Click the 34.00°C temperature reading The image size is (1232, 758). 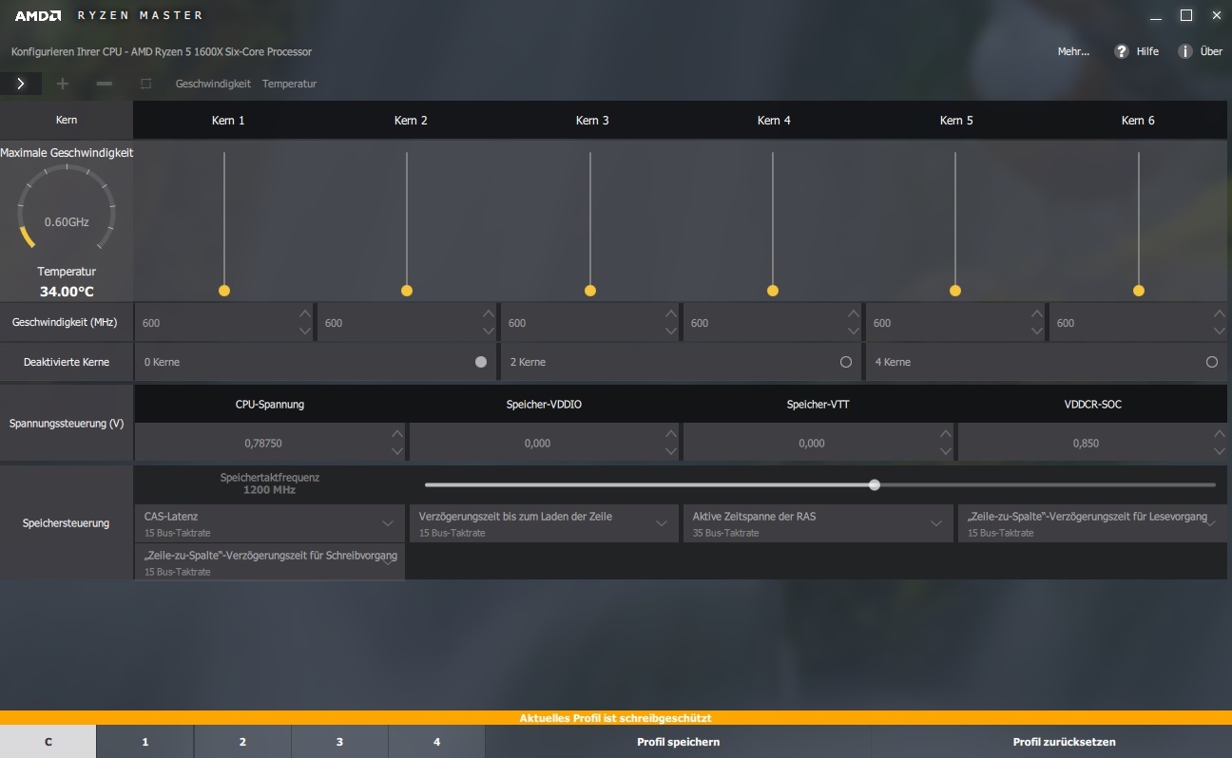pos(67,292)
